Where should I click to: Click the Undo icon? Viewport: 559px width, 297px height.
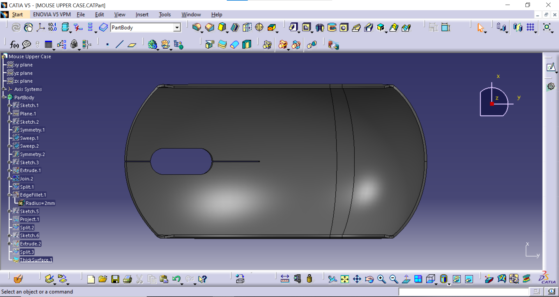[x=176, y=279]
